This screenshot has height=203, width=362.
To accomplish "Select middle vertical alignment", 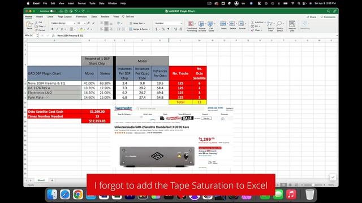I will pyautogui.click(x=106, y=23).
